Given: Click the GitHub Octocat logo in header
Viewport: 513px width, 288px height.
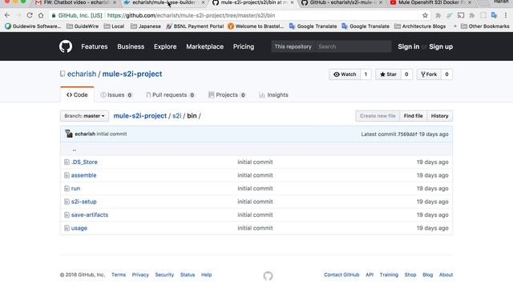Looking at the screenshot, I should (x=66, y=46).
